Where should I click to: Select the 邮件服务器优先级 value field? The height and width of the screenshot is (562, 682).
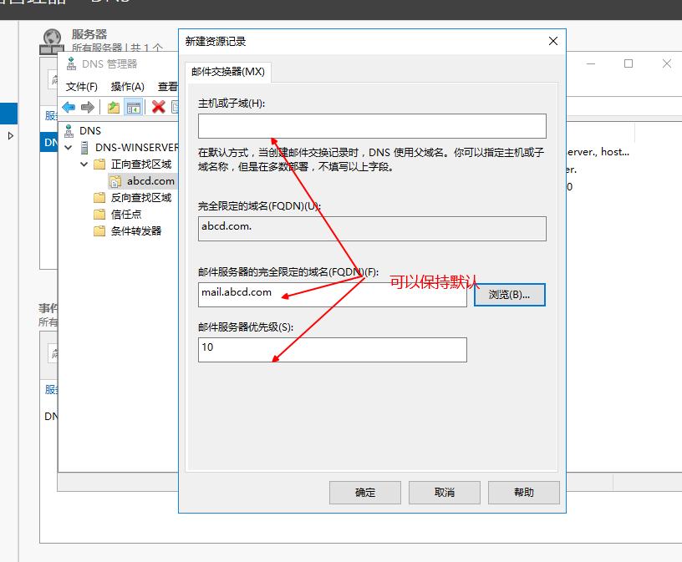click(331, 349)
